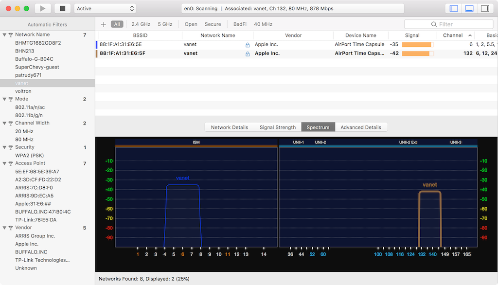Select 80 MHz channel width filter
The width and height of the screenshot is (498, 285).
click(24, 139)
